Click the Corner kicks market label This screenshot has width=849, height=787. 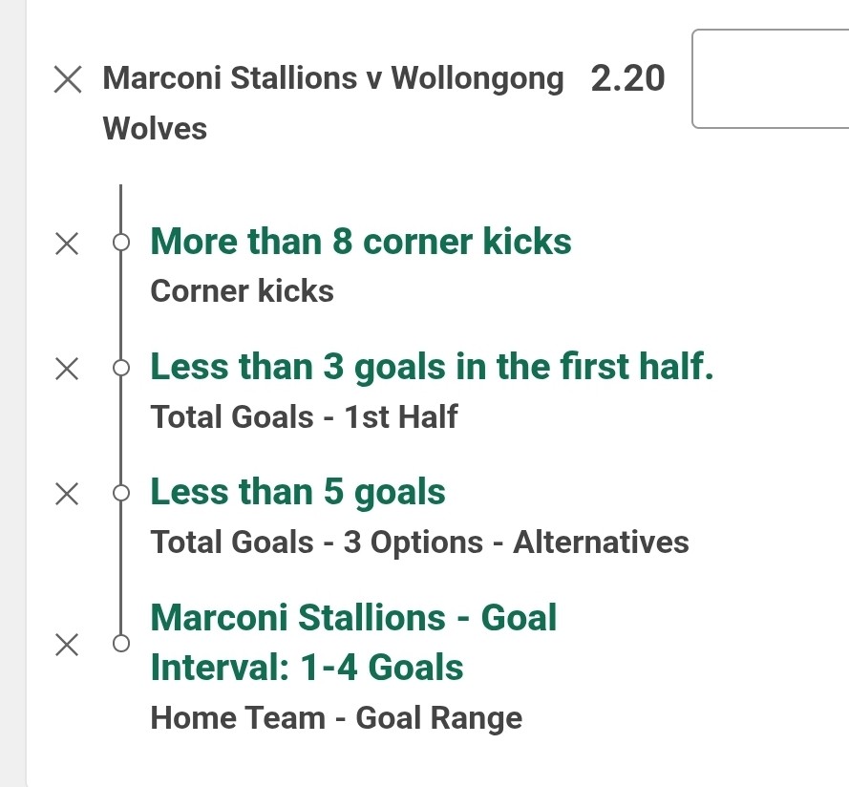(x=242, y=291)
